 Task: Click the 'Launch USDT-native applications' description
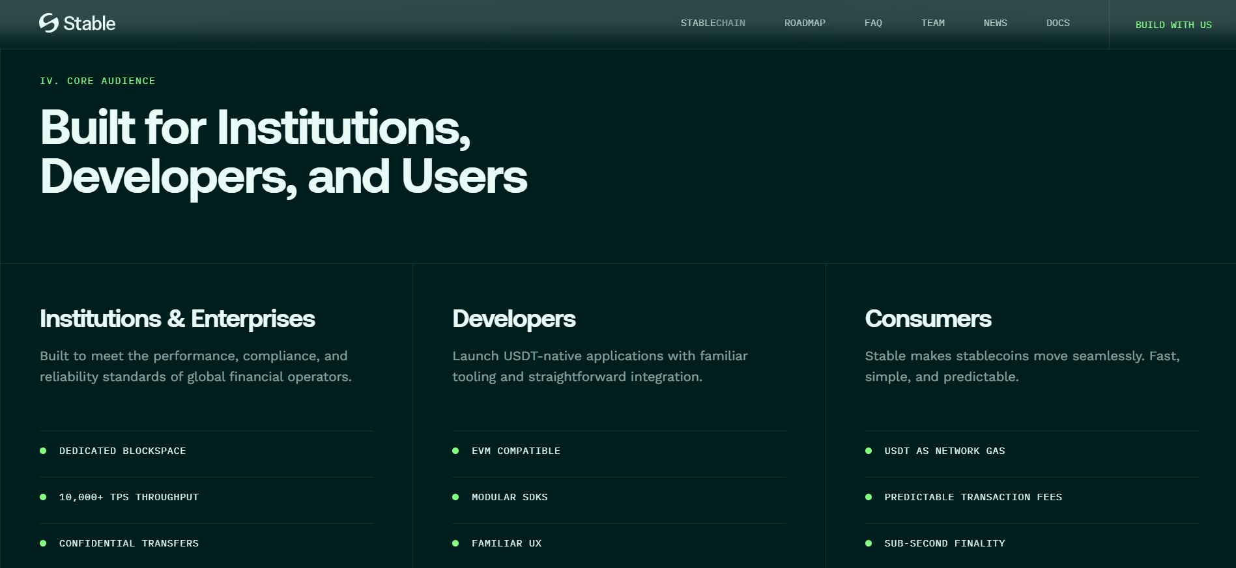click(600, 366)
